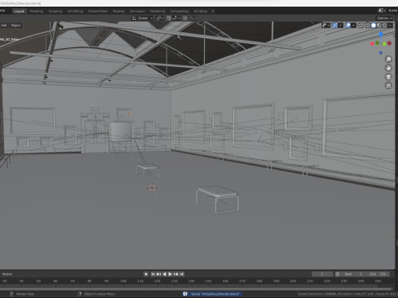Click the bright green Y axis gizmo dot
This screenshot has height=298, width=398.
385,44
